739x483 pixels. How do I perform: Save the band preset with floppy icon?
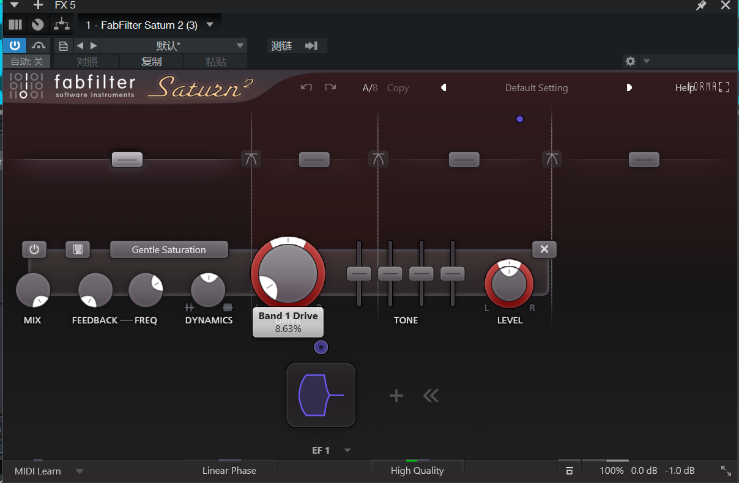coord(78,249)
